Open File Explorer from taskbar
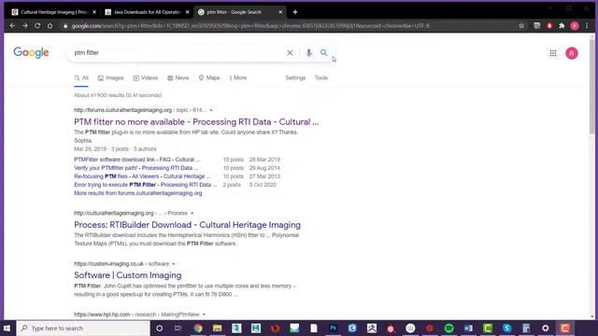This screenshot has width=598, height=336. point(217,328)
